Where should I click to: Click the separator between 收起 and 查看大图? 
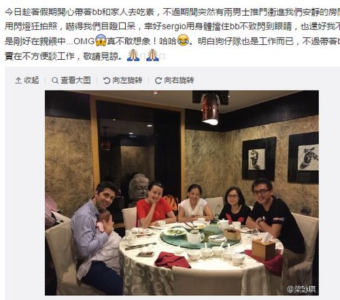[46, 80]
